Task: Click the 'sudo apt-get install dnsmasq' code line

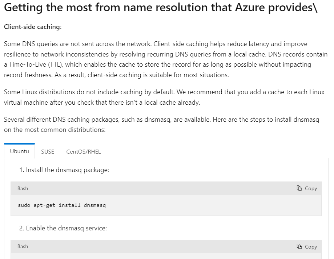Action: [62, 205]
